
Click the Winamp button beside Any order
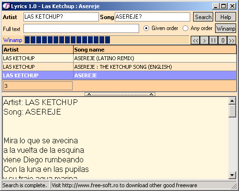(x=226, y=28)
